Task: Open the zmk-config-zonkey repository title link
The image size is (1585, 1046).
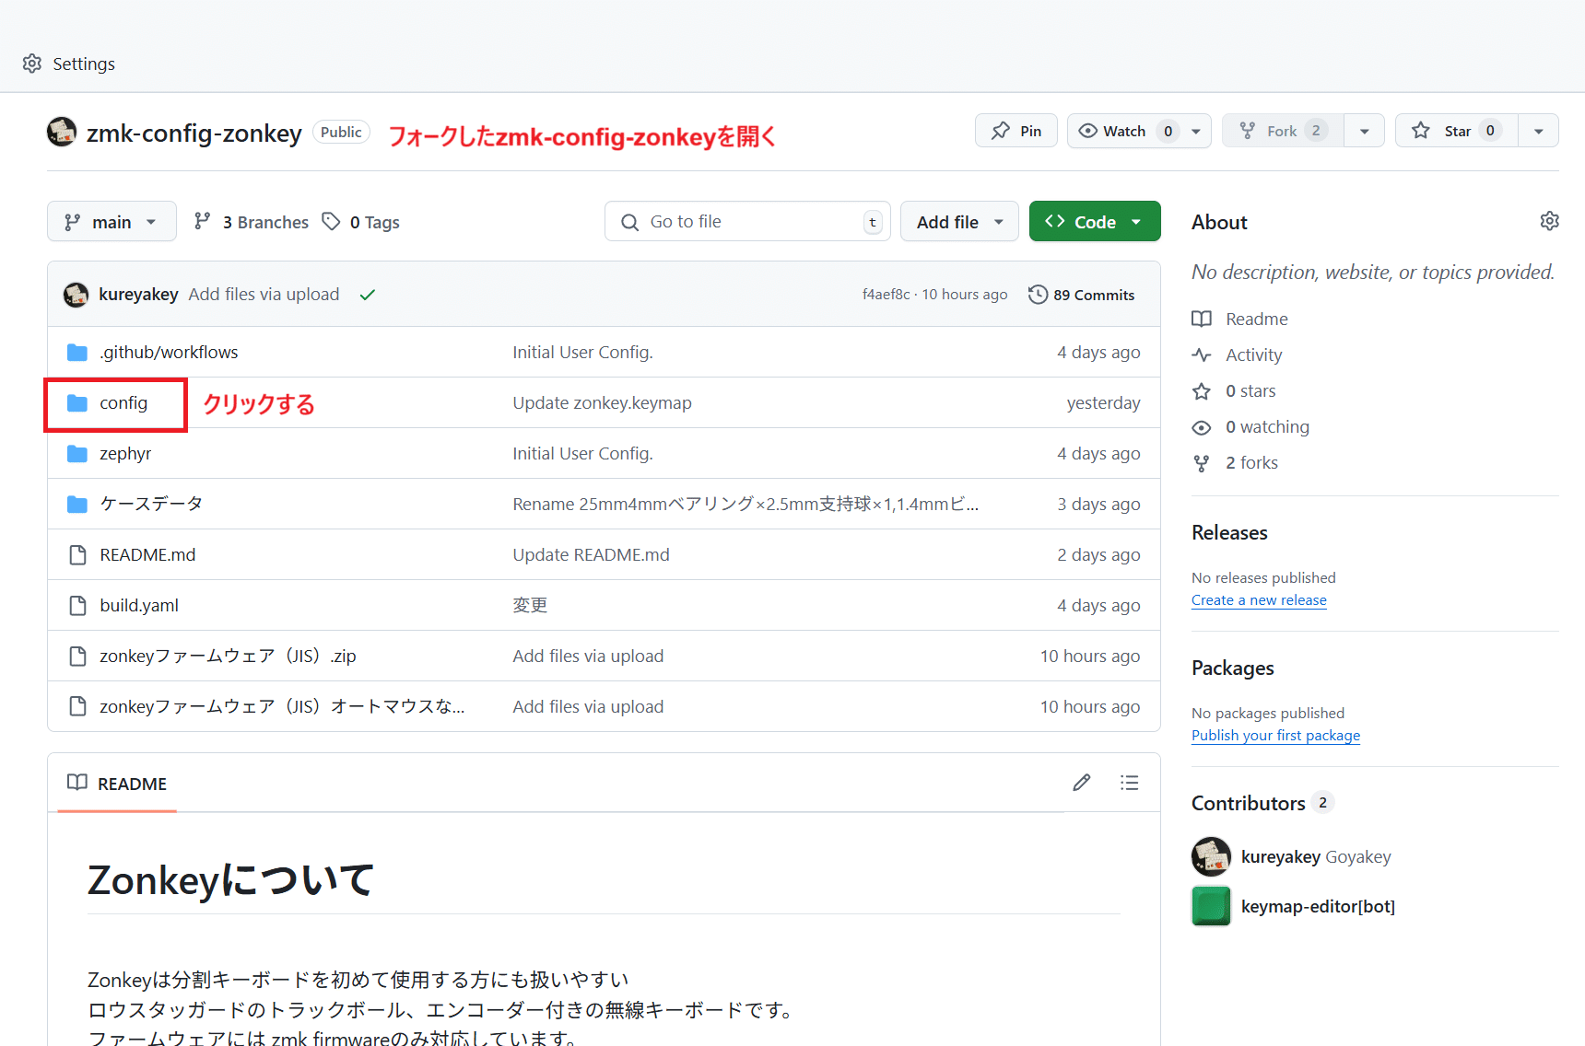Action: click(194, 134)
